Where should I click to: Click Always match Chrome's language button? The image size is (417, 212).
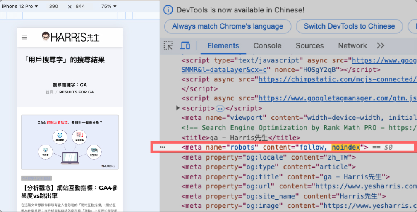tap(228, 26)
